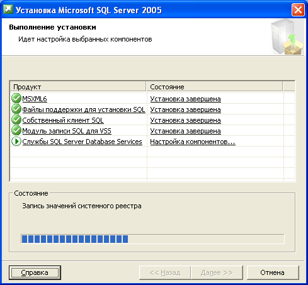Click the Отмена button
The image size is (308, 285).
(273, 272)
